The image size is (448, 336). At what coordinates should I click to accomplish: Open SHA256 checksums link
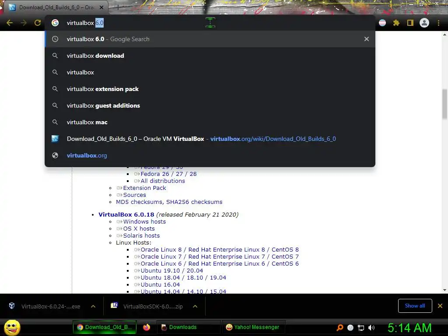pos(194,202)
